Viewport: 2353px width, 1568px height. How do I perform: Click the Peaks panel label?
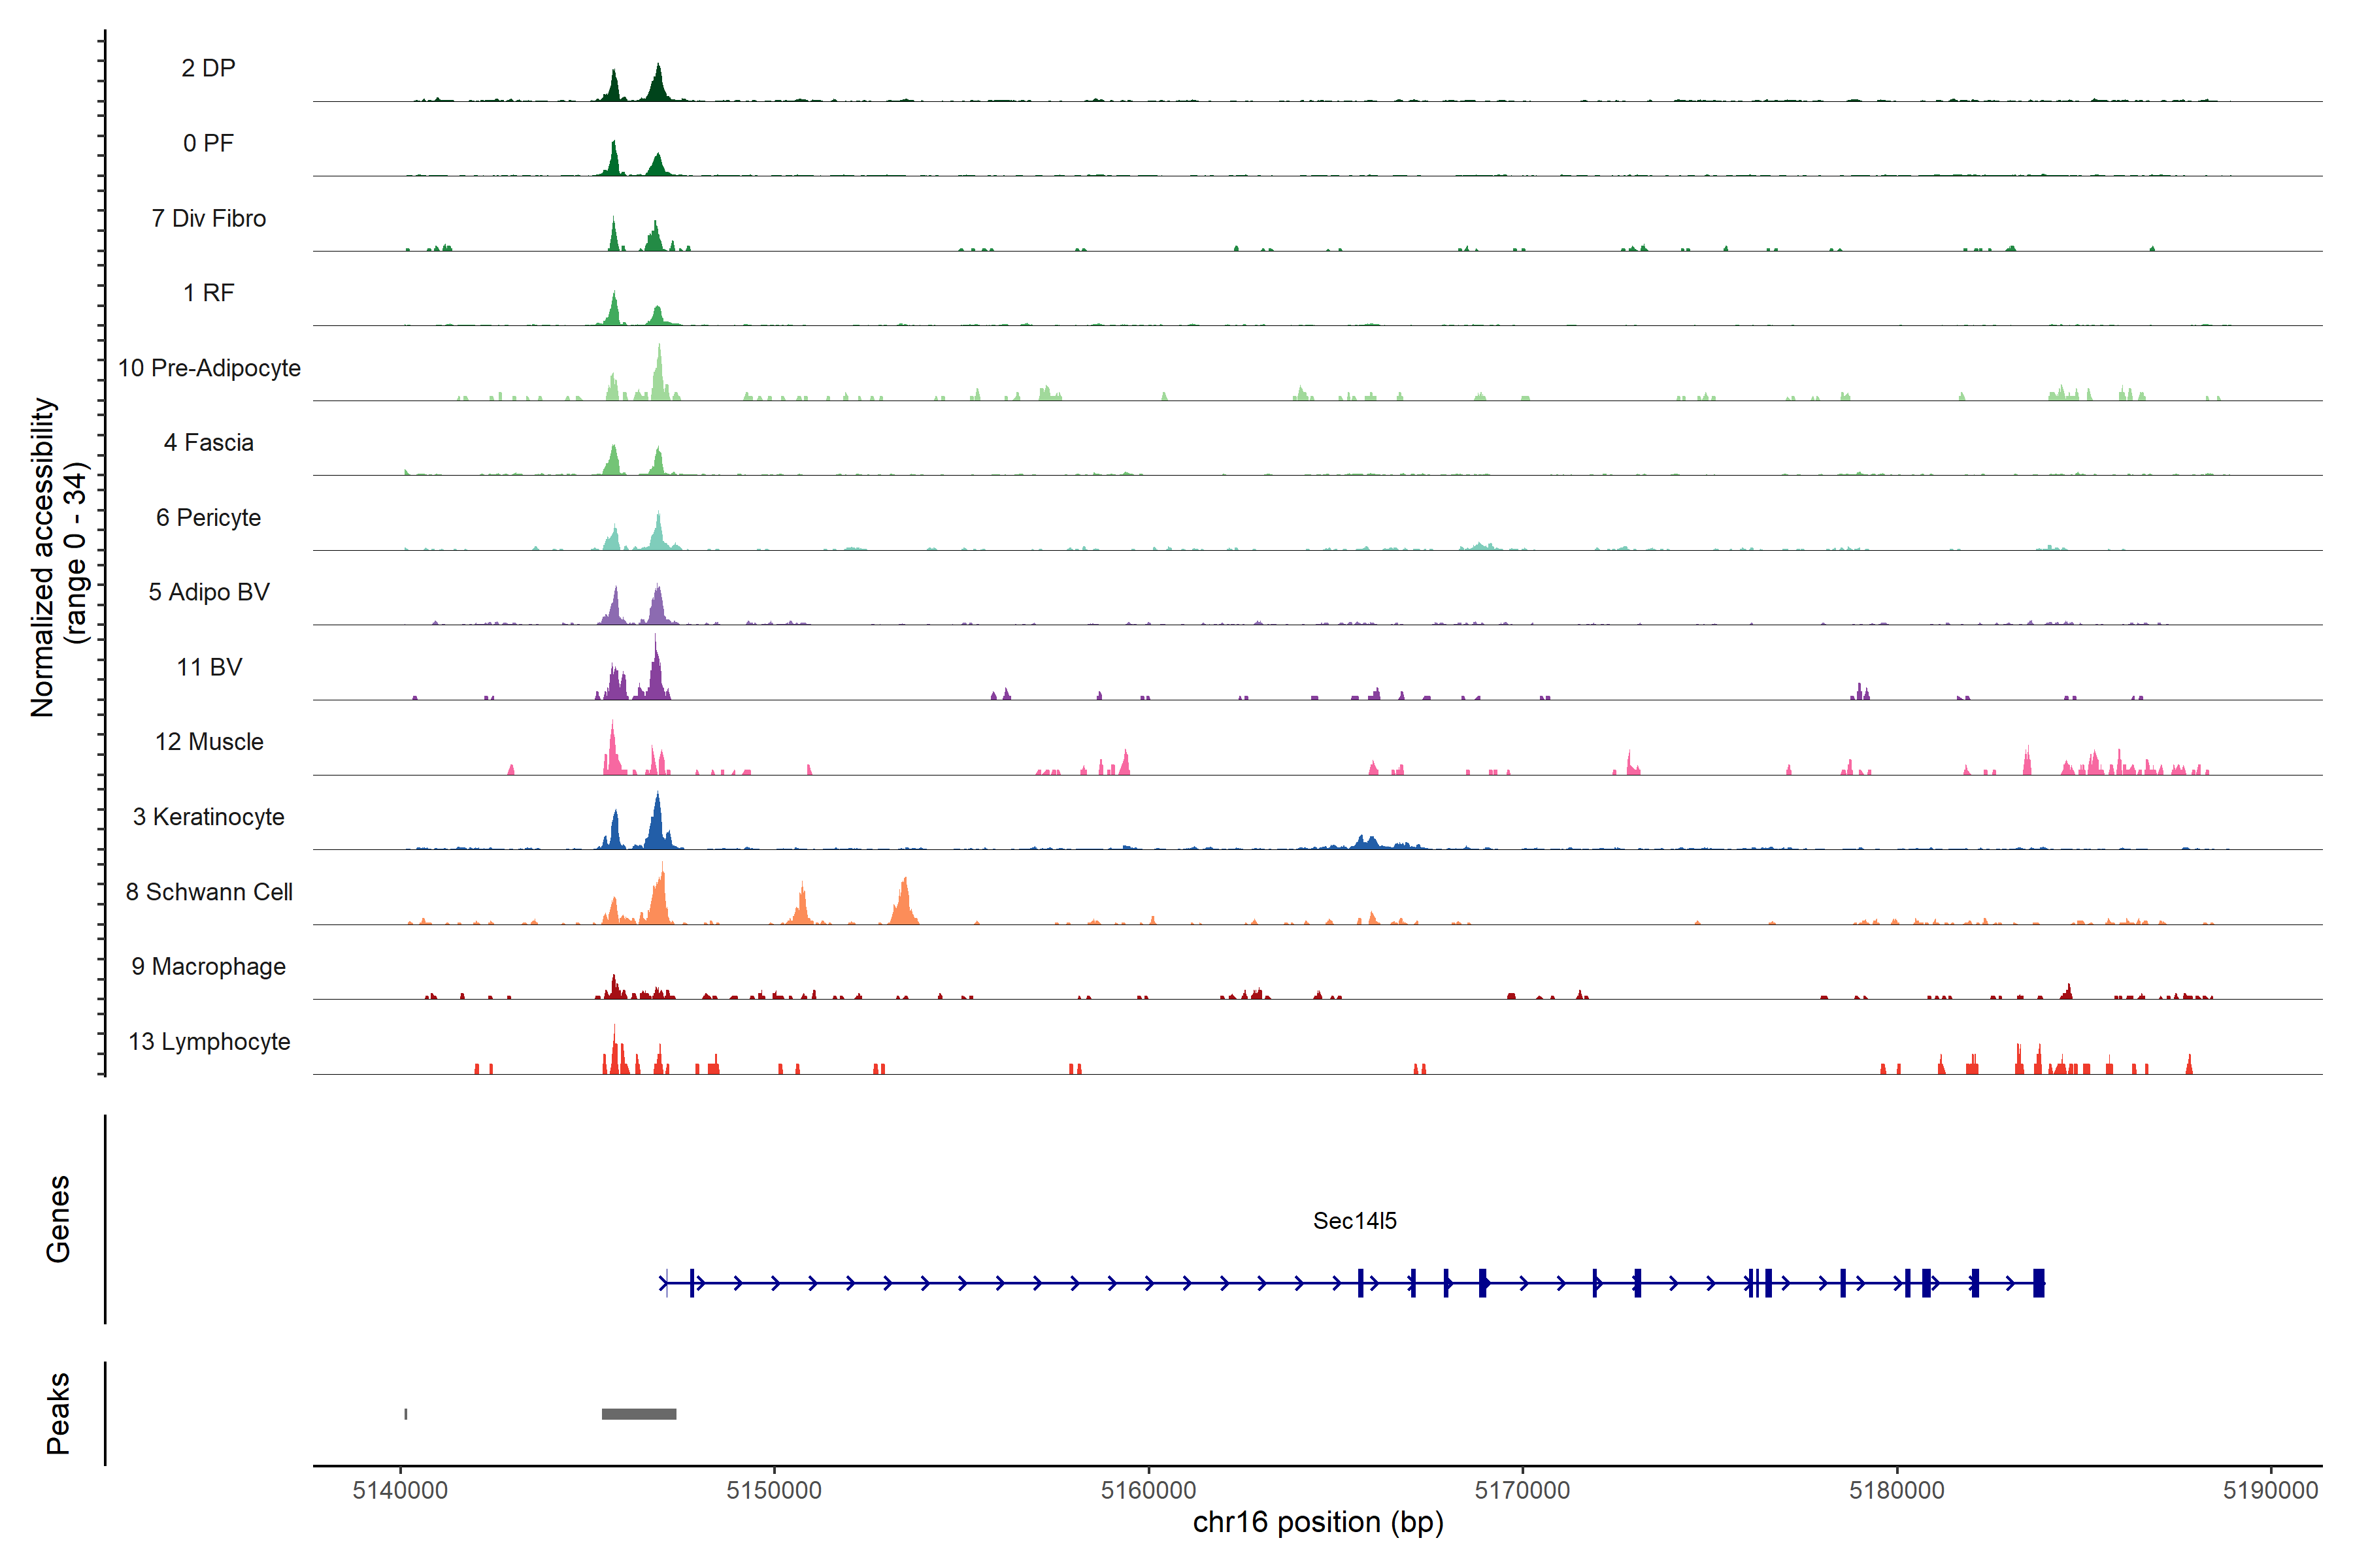(58, 1413)
